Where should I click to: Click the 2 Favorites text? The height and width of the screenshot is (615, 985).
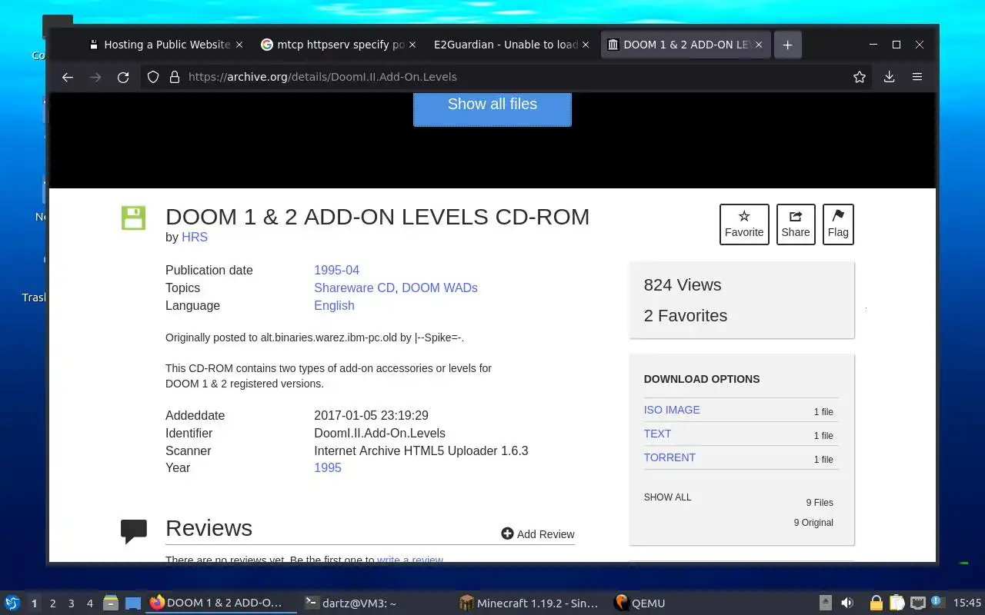coord(686,316)
